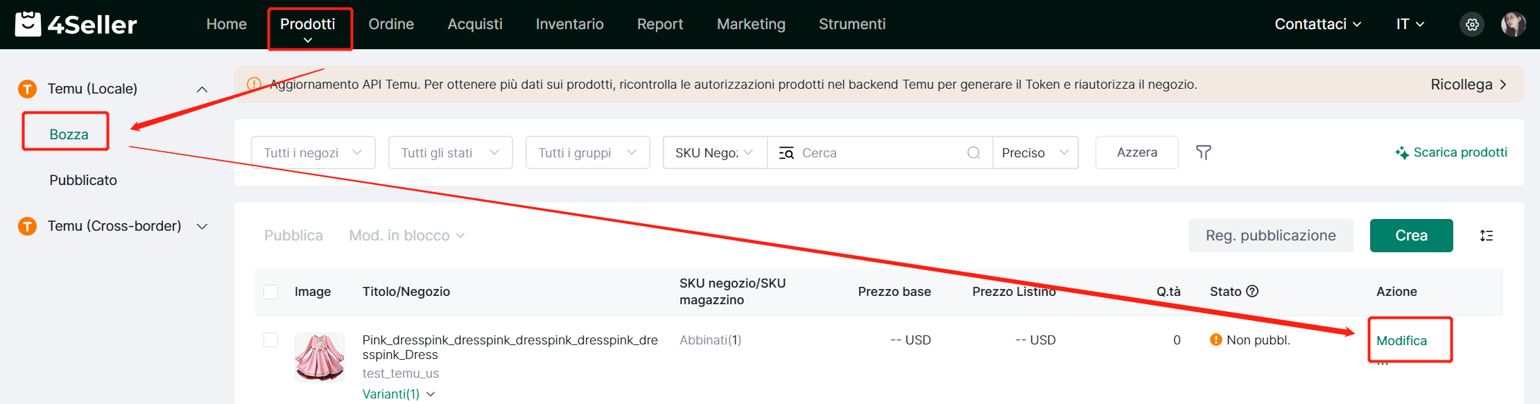Image resolution: width=1540 pixels, height=404 pixels.
Task: Click the SKU negozio/SKU magazzino column header
Action: [x=732, y=292]
